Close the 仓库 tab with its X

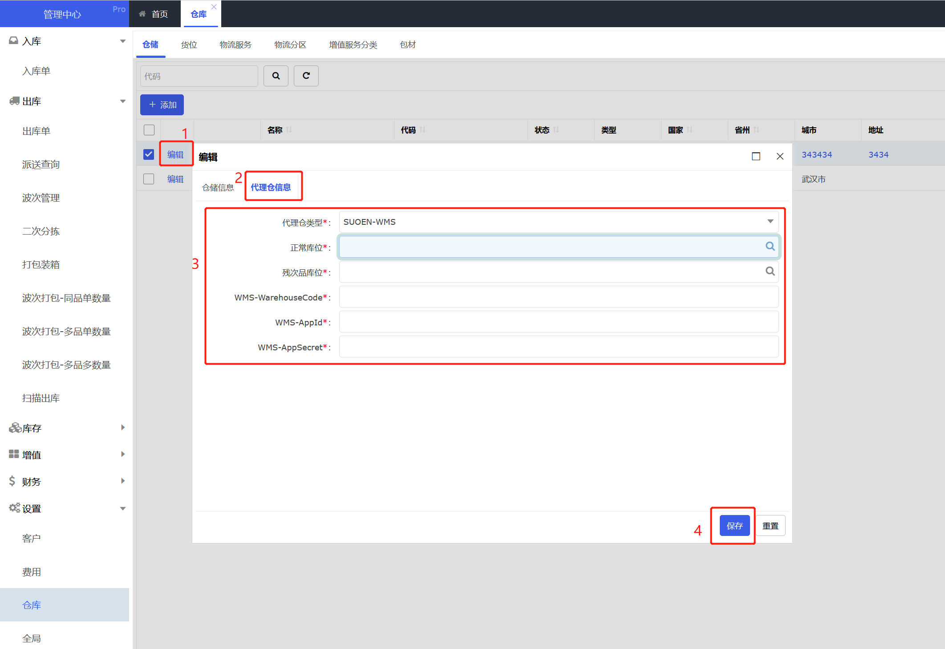[x=214, y=7]
